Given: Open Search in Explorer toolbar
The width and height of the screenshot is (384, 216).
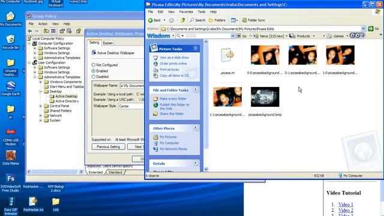Looking at the screenshot, I should click(197, 20).
